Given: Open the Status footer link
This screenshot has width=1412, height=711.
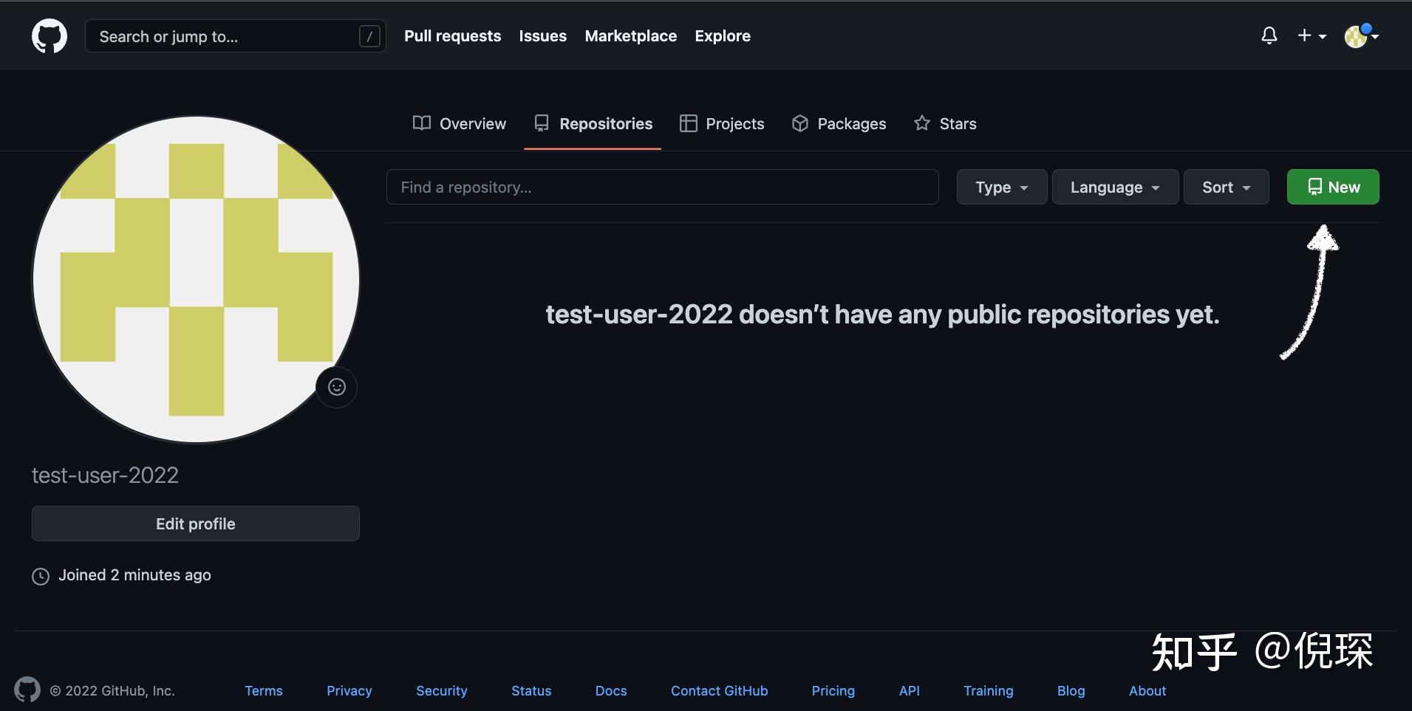Looking at the screenshot, I should [531, 691].
